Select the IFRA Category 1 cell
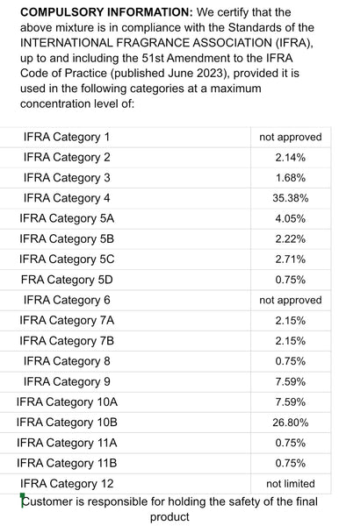 [x=125, y=138]
